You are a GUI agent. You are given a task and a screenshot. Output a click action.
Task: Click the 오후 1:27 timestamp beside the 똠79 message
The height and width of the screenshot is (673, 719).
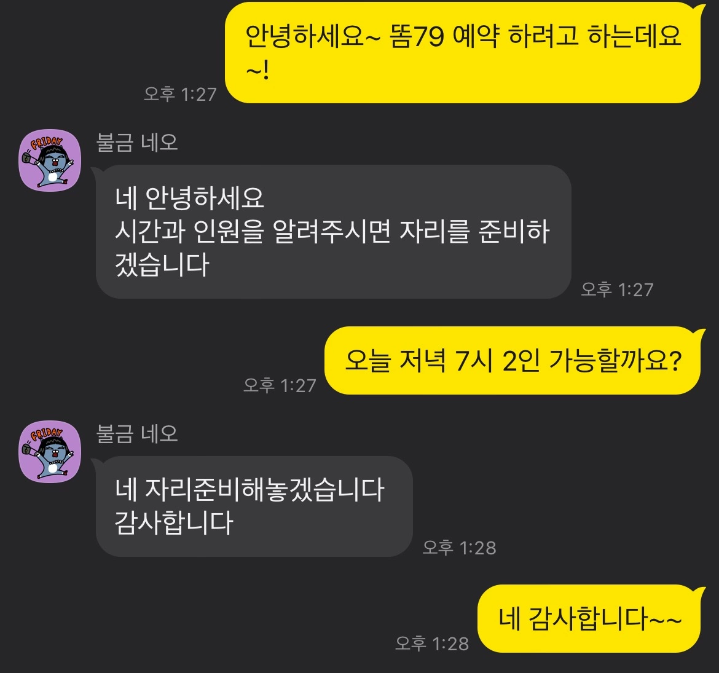point(179,94)
